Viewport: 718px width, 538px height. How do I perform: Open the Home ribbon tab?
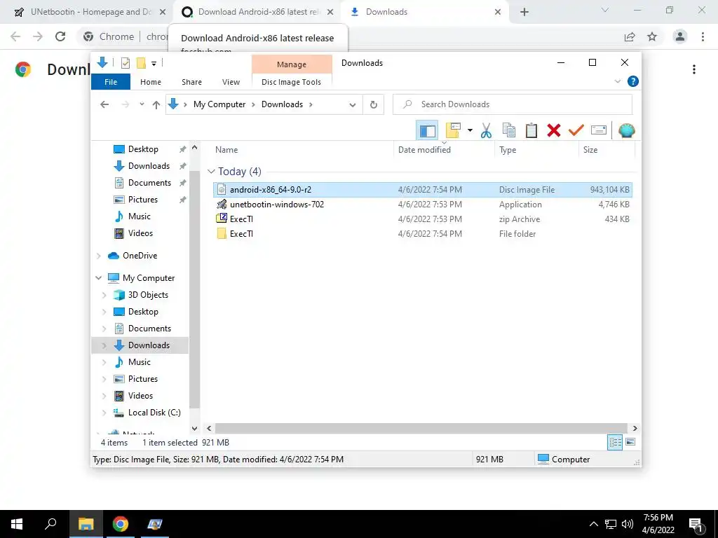tap(151, 82)
